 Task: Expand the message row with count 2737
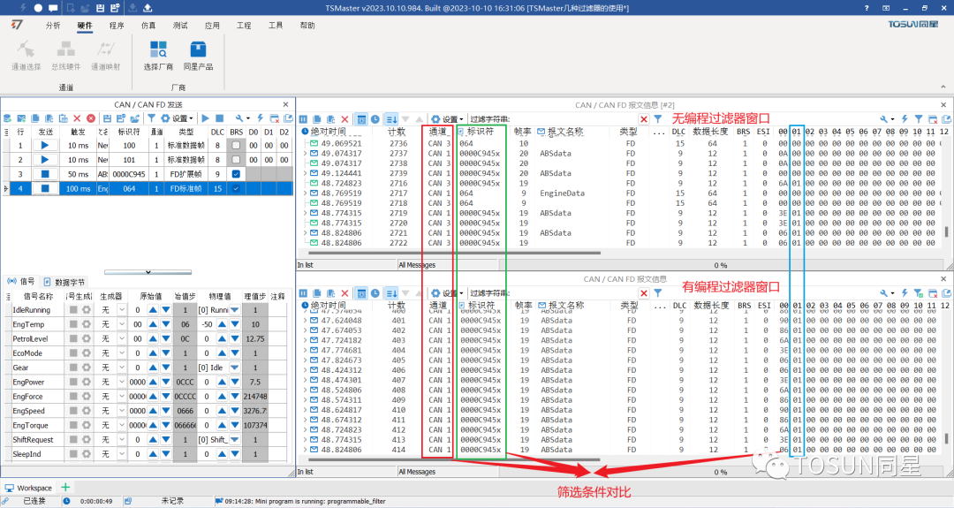pyautogui.click(x=306, y=153)
